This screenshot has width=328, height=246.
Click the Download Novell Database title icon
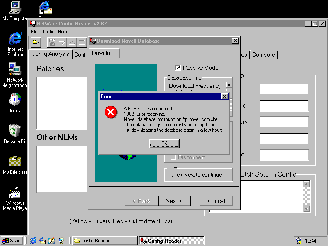point(93,41)
